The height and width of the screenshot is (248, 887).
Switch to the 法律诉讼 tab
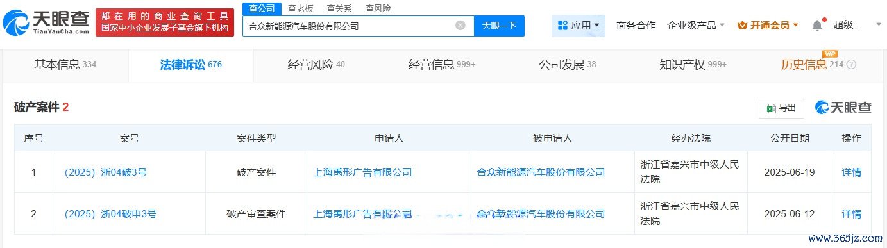click(190, 64)
